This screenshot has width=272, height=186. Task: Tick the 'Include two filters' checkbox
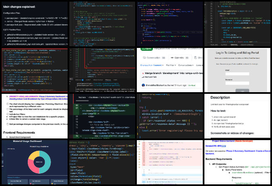[x=7, y=114]
